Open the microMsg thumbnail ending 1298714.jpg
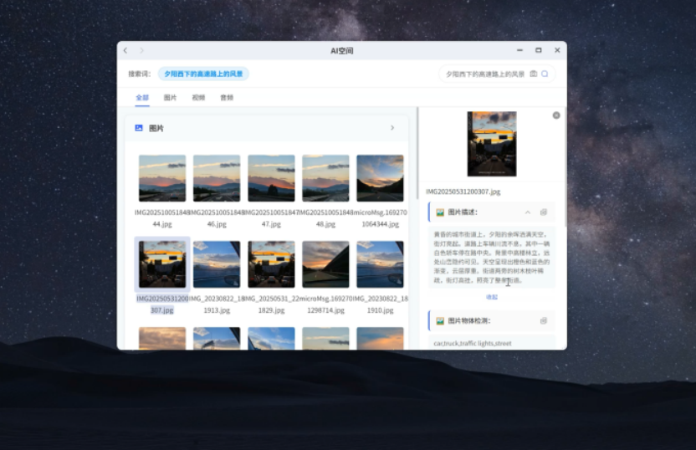This screenshot has width=696, height=450. coord(325,264)
